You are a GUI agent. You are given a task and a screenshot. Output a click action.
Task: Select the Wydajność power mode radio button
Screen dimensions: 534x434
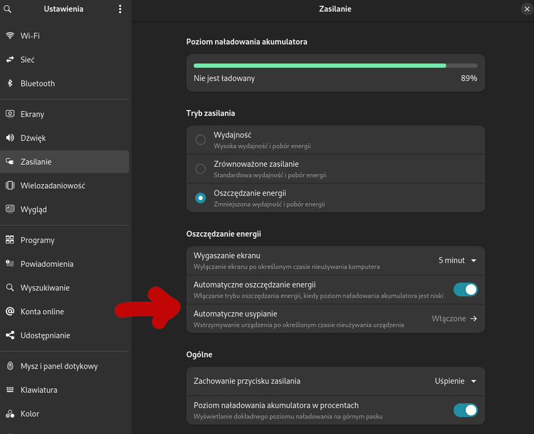point(200,139)
